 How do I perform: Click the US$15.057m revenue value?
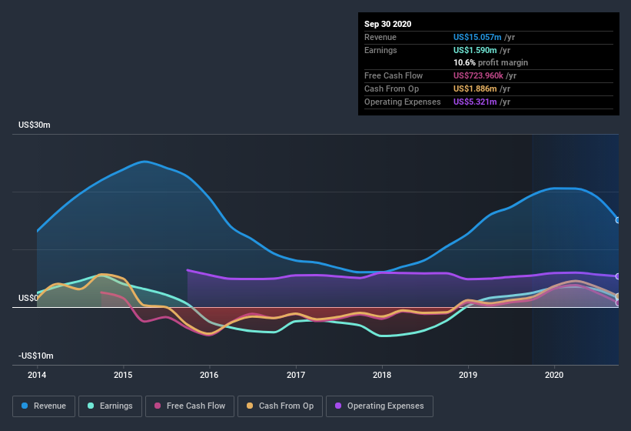[477, 37]
